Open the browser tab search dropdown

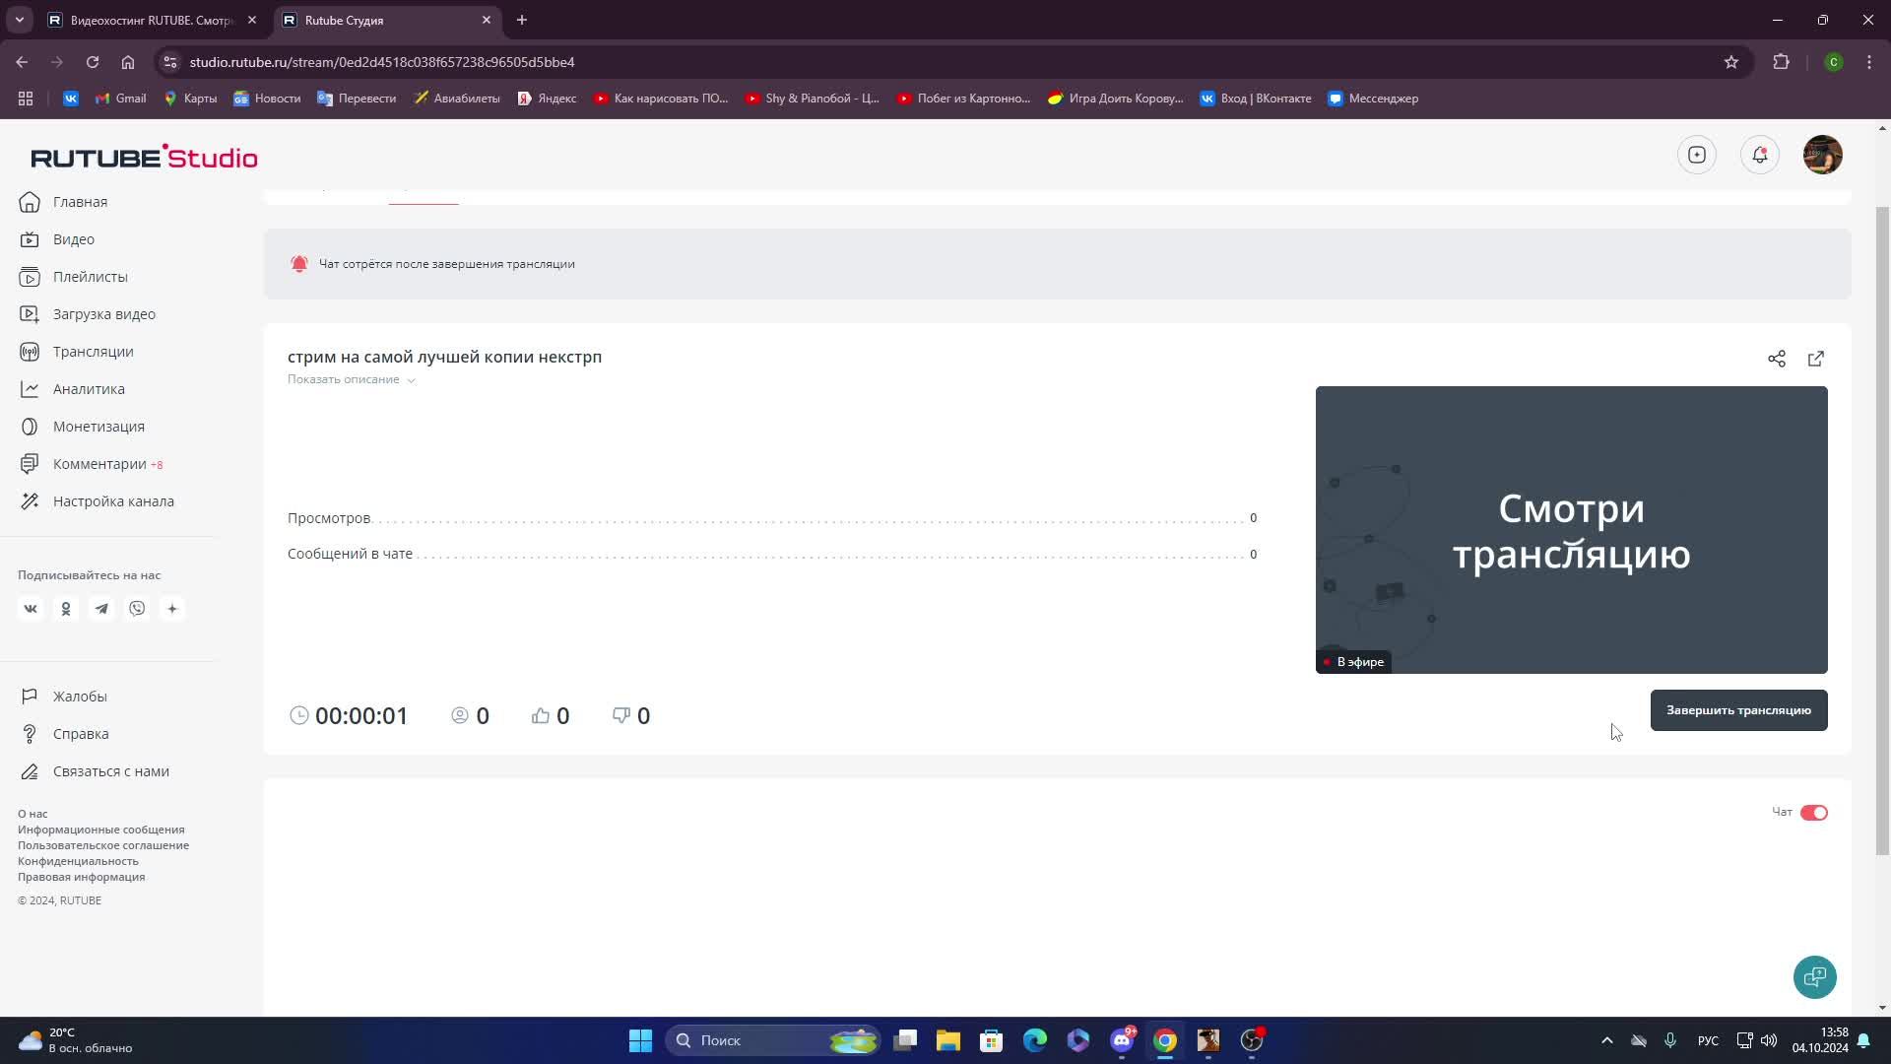[x=19, y=20]
